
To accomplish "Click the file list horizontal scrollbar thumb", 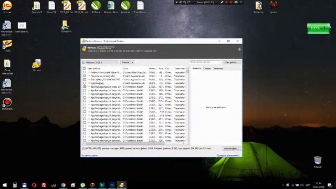I will [125, 143].
